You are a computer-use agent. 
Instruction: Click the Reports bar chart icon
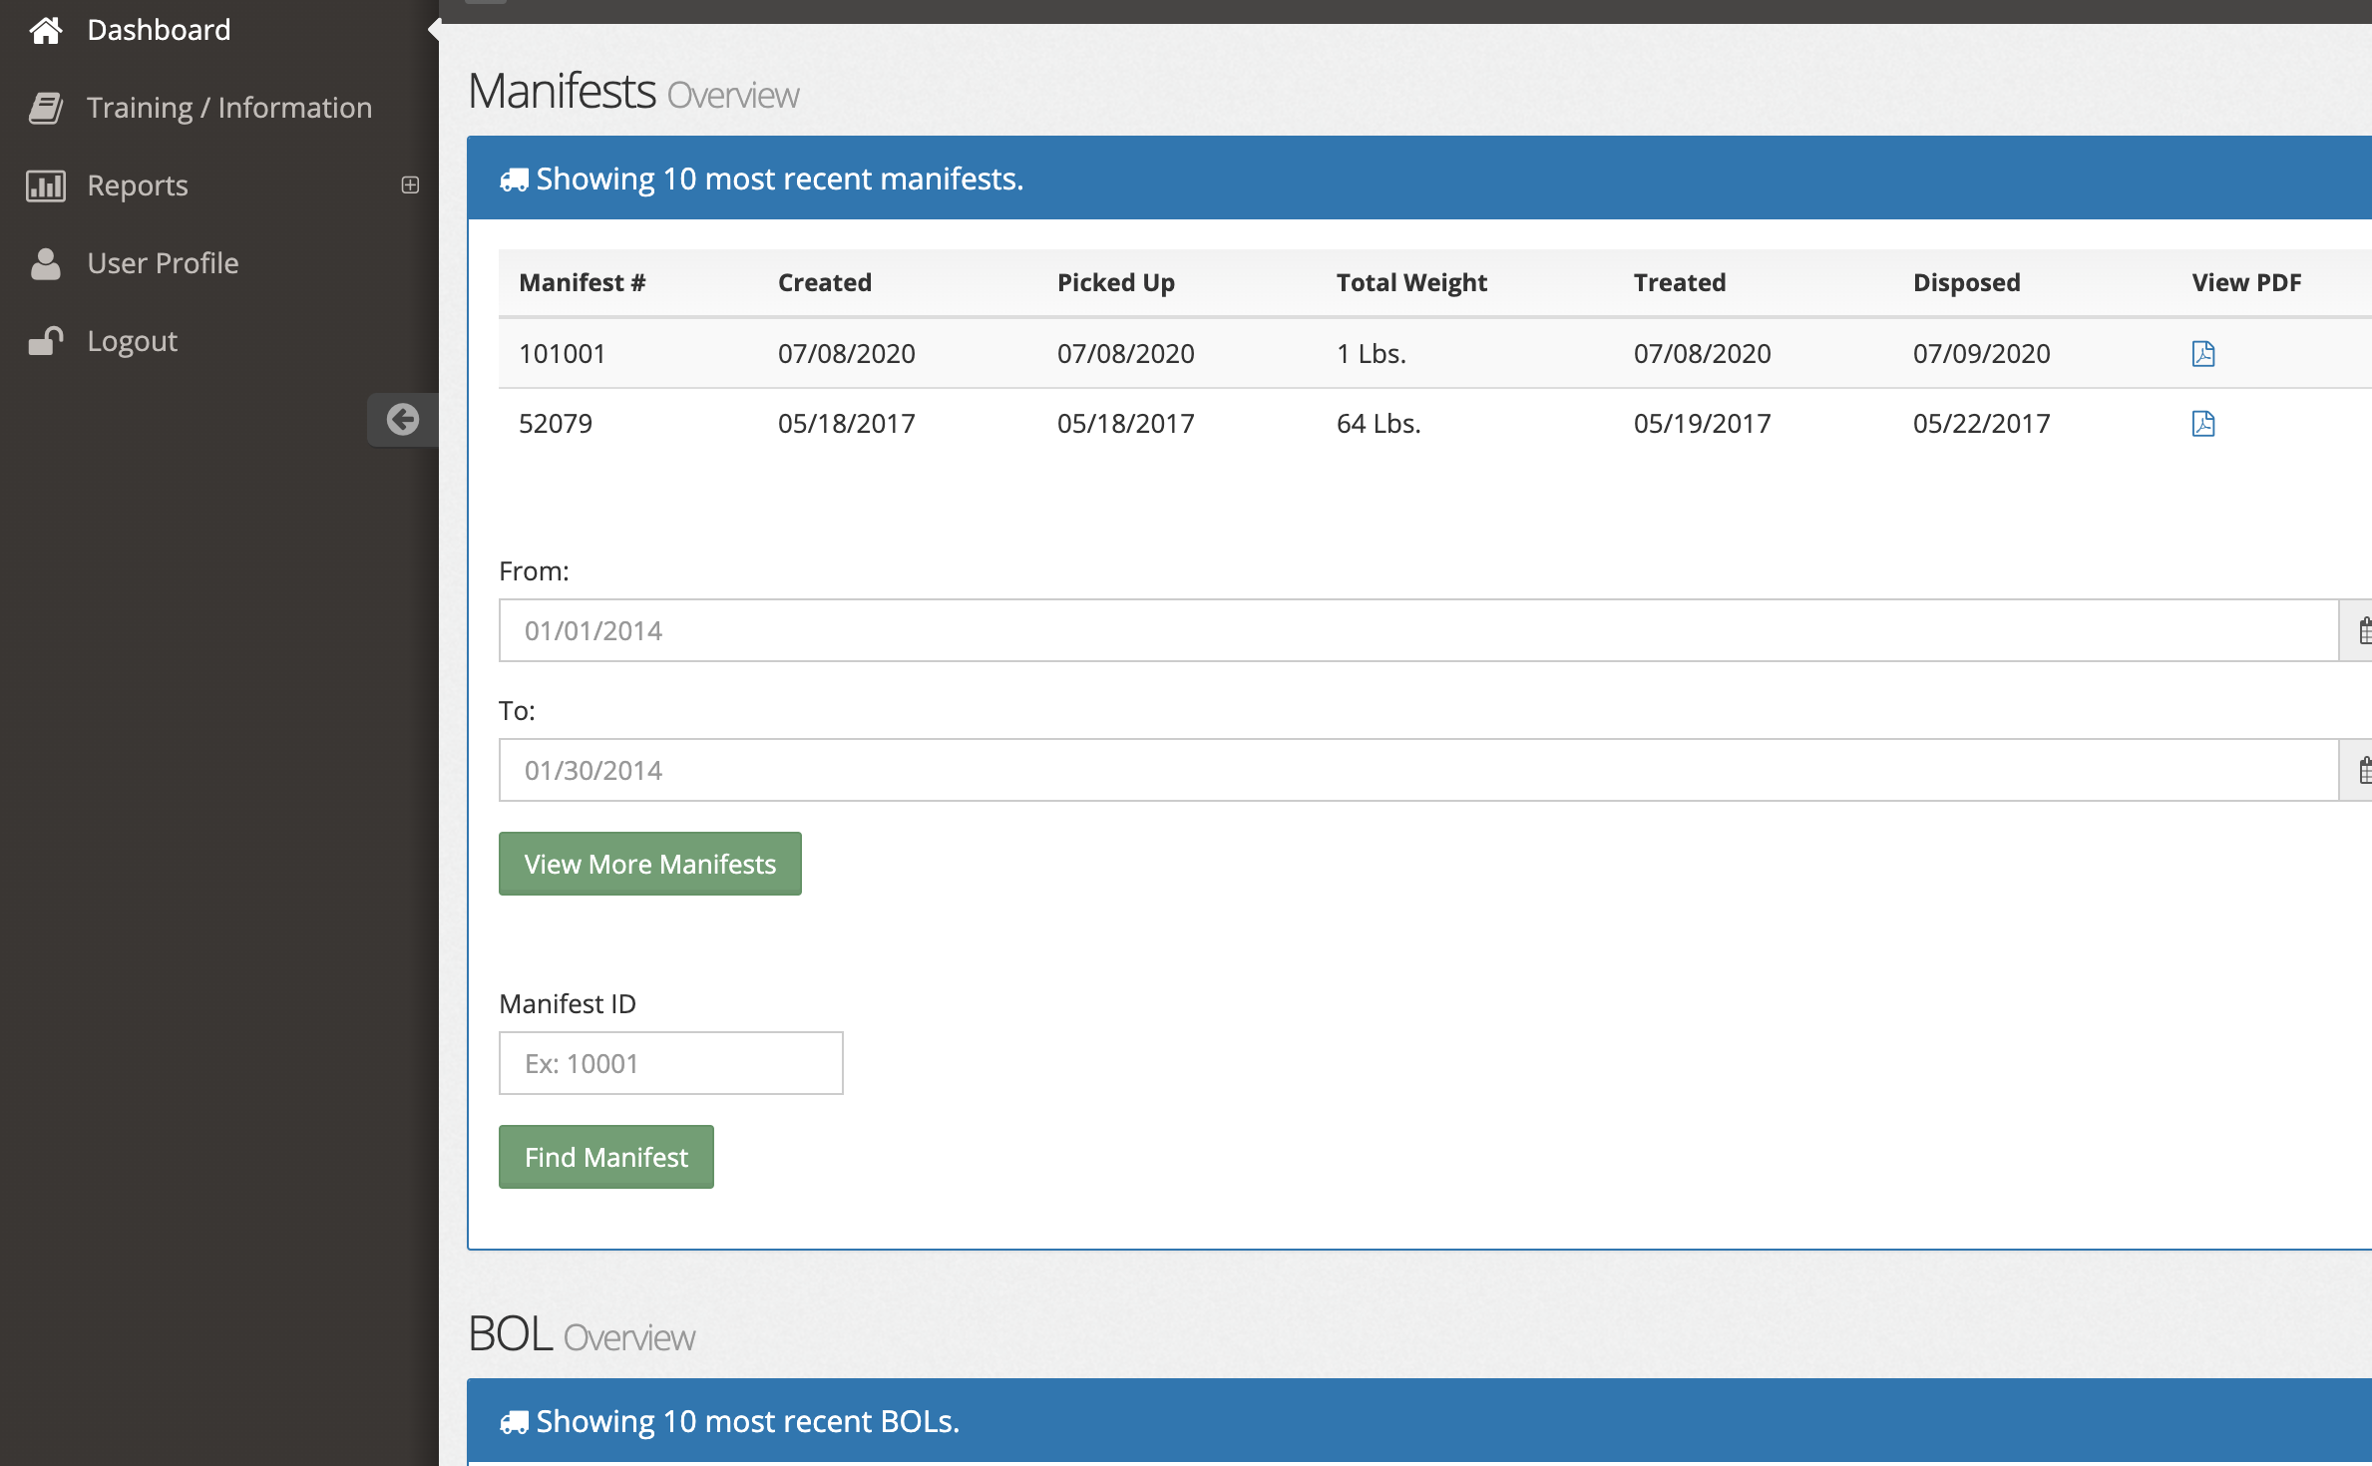(x=46, y=185)
